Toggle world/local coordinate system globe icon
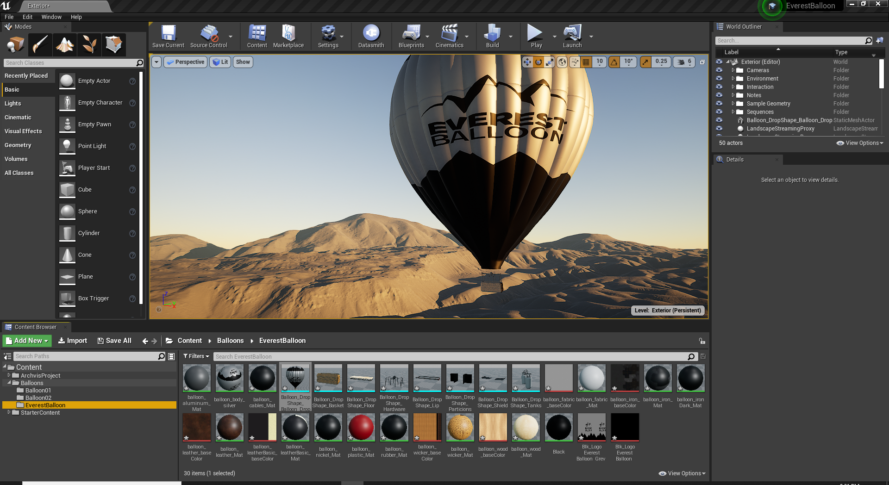The width and height of the screenshot is (889, 485). pos(562,62)
